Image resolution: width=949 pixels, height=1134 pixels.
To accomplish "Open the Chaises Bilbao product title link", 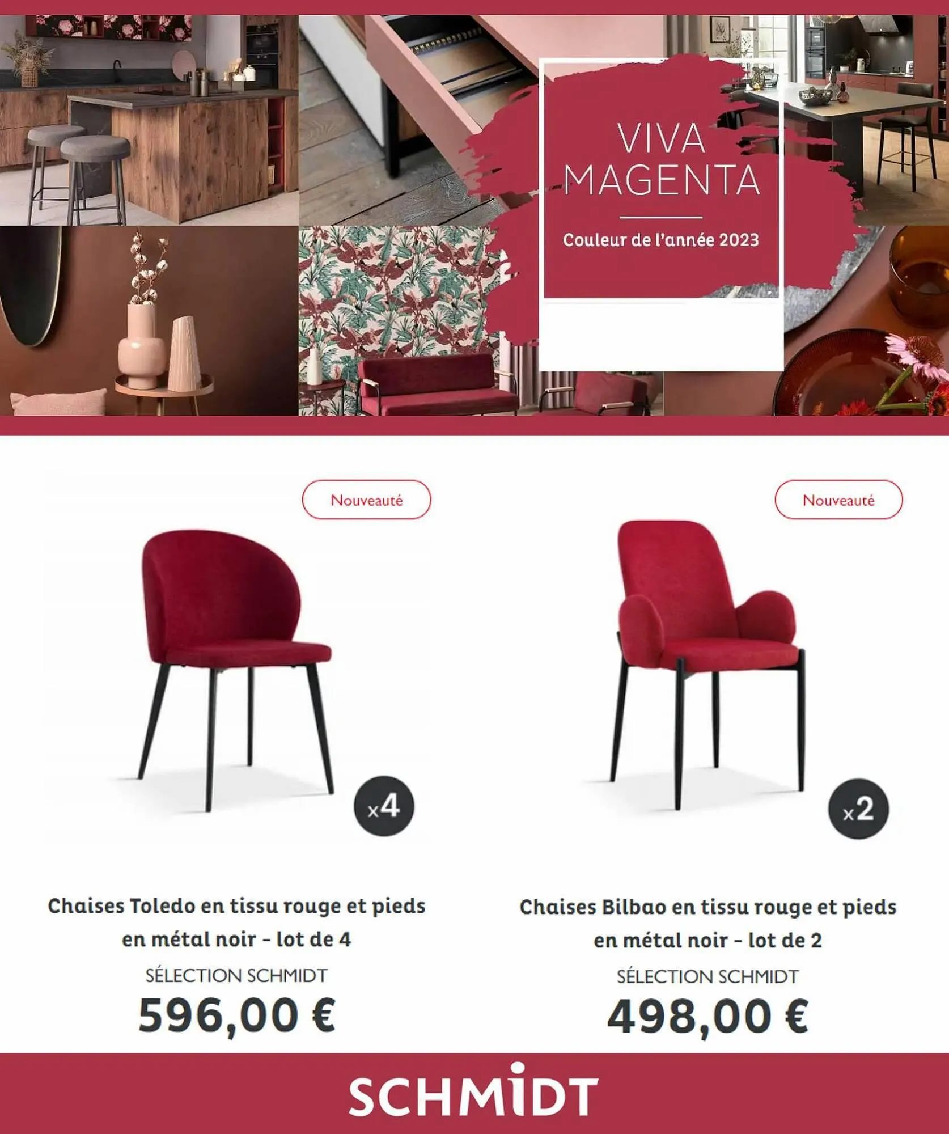I will point(708,923).
